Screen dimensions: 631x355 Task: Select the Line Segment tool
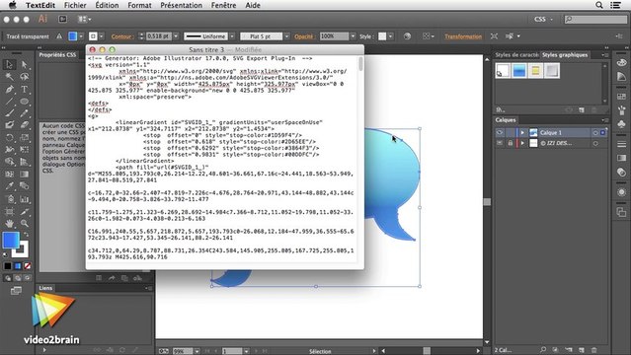click(10, 102)
